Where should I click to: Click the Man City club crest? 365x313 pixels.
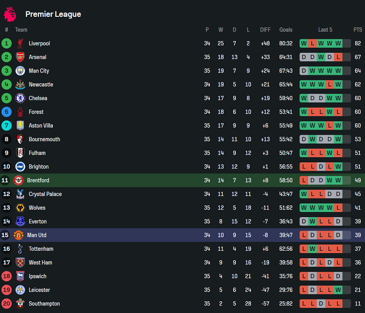20,71
